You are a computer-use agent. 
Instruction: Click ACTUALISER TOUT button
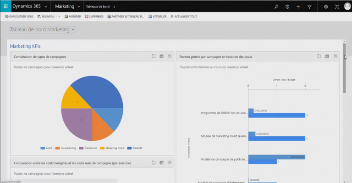(x=184, y=17)
